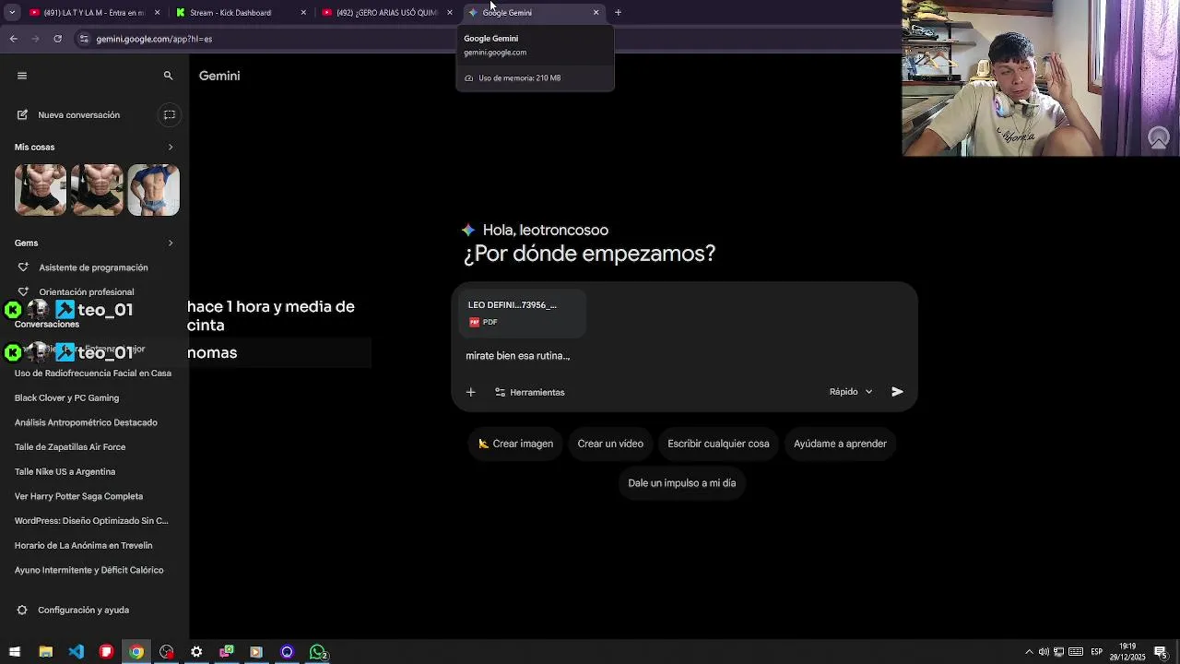Open chat Análisis Antropométrico Destacado
The height and width of the screenshot is (664, 1180).
pyautogui.click(x=86, y=422)
